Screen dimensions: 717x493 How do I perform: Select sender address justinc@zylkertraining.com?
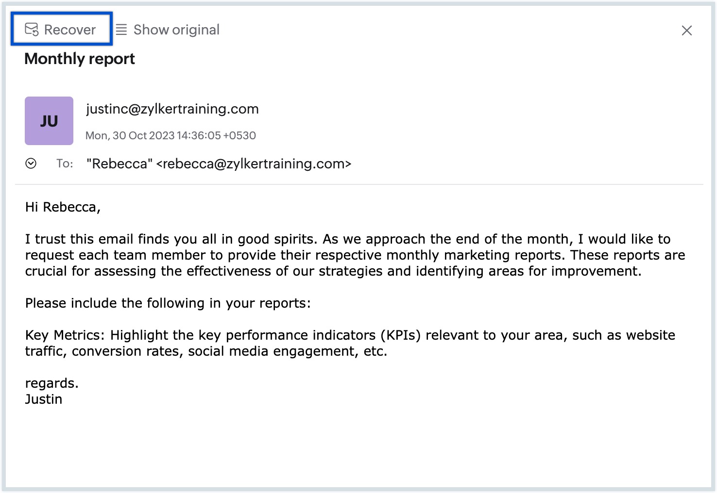[x=172, y=109]
